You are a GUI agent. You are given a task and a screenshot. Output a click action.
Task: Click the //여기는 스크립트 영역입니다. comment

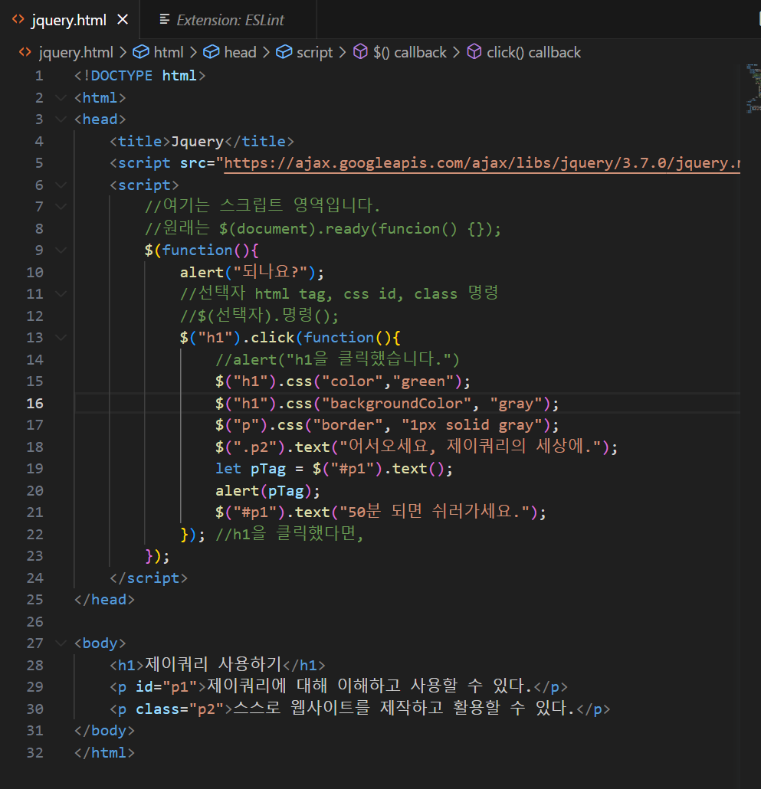pos(262,206)
